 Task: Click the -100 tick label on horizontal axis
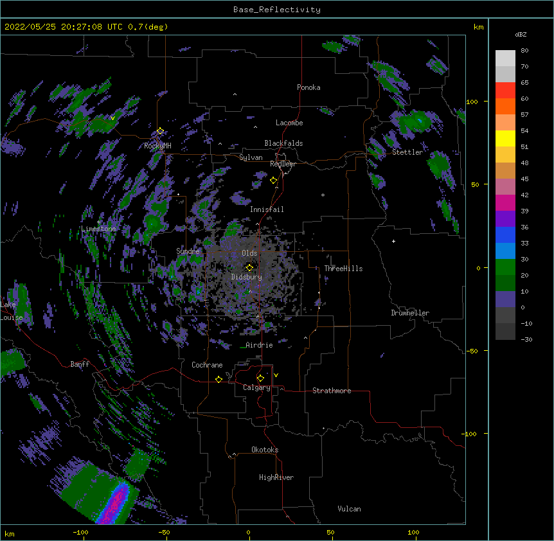click(x=80, y=532)
